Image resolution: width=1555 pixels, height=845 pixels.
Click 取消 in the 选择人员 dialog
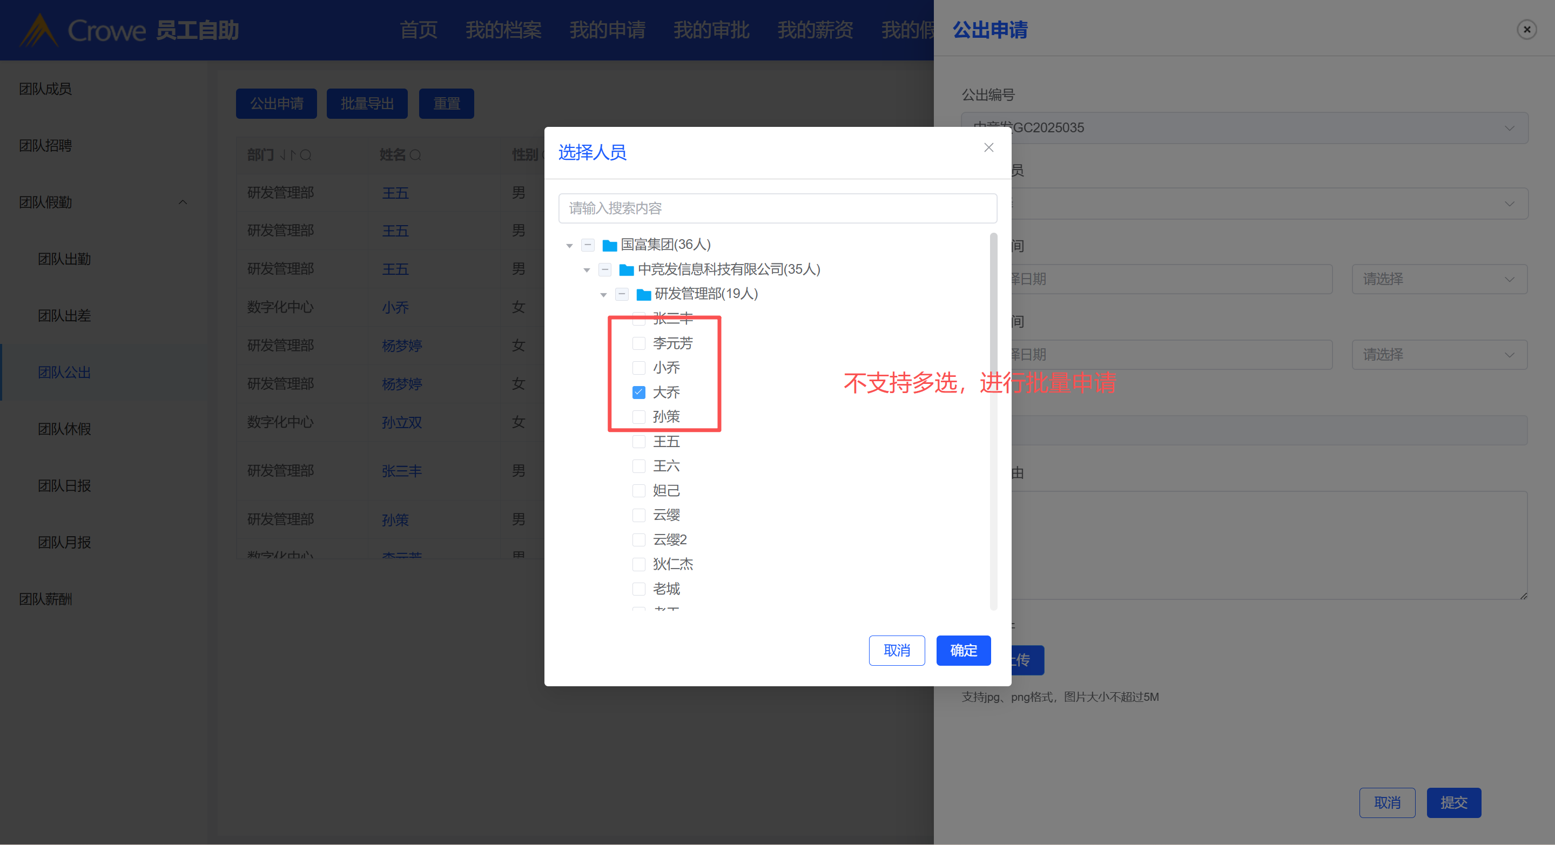click(897, 651)
